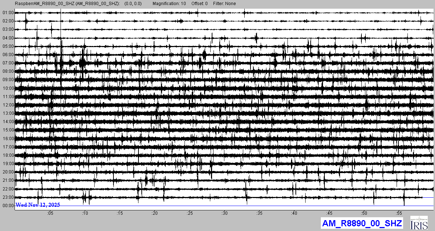Click the :05 minute axis tick

click(50, 213)
